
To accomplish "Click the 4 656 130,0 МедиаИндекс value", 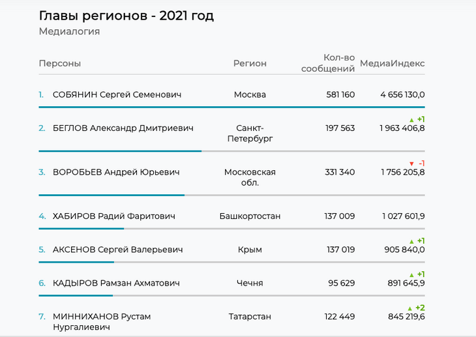I will [402, 95].
